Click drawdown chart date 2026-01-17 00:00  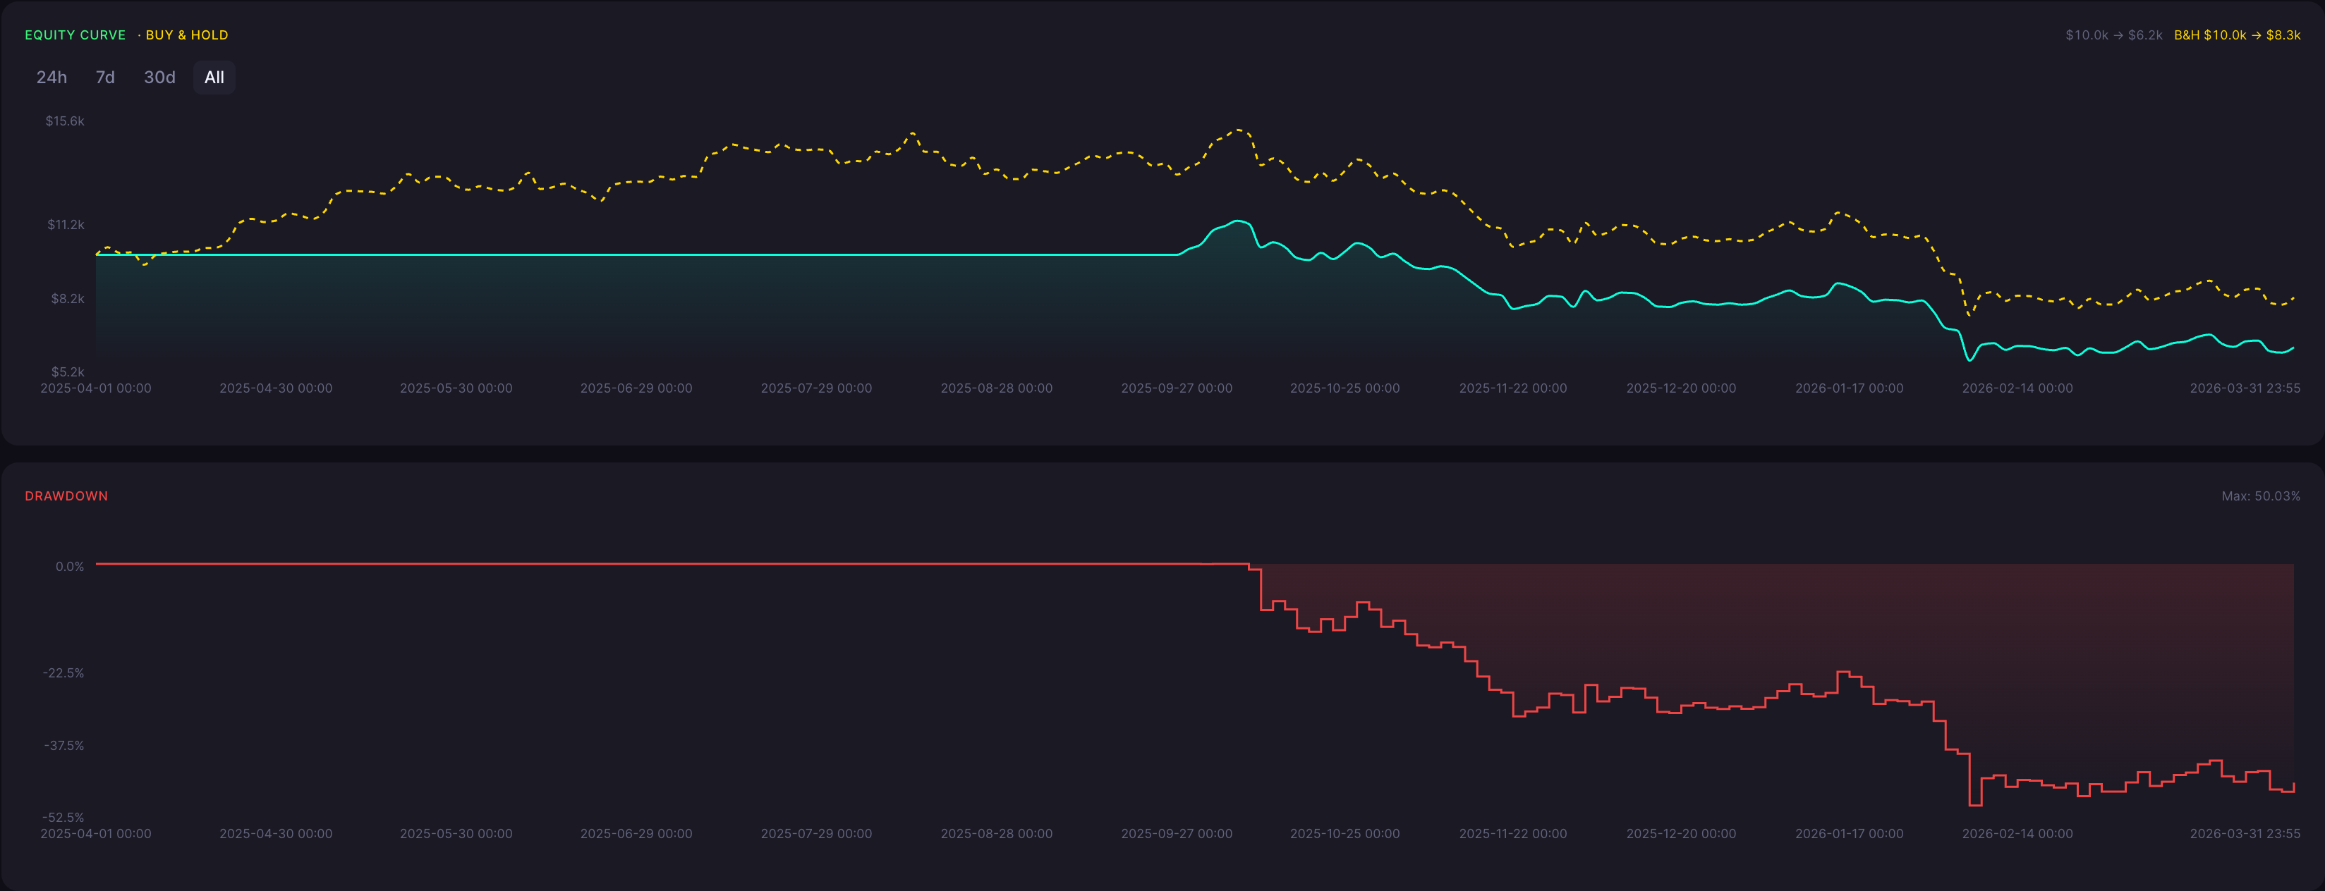pyautogui.click(x=1850, y=834)
